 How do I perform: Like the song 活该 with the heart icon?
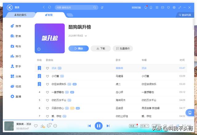pyautogui.click(x=47, y=68)
